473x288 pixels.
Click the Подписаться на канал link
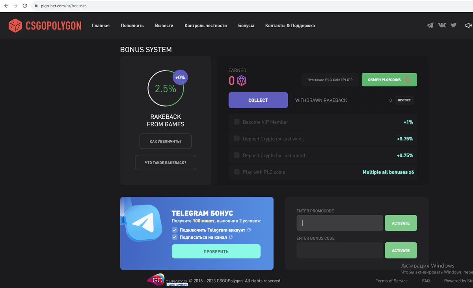click(x=203, y=237)
